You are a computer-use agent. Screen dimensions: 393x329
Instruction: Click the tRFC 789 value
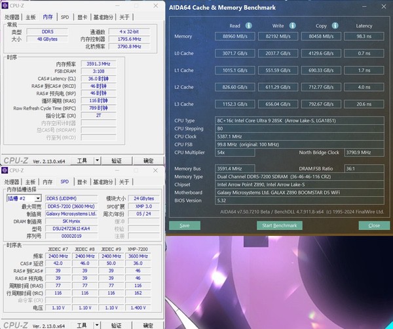click(x=98, y=108)
